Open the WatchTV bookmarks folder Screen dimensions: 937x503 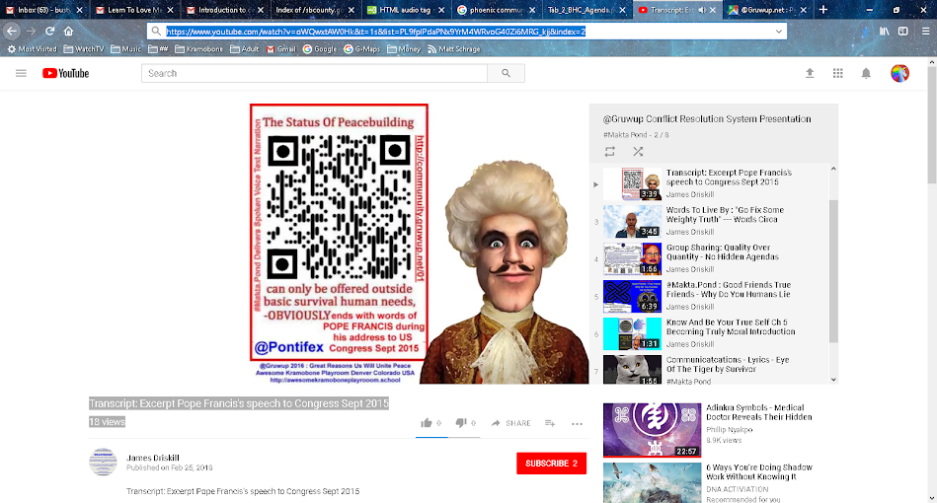84,49
